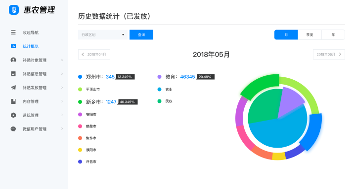Click the user icon beside 补贴对象管理

tap(13, 60)
